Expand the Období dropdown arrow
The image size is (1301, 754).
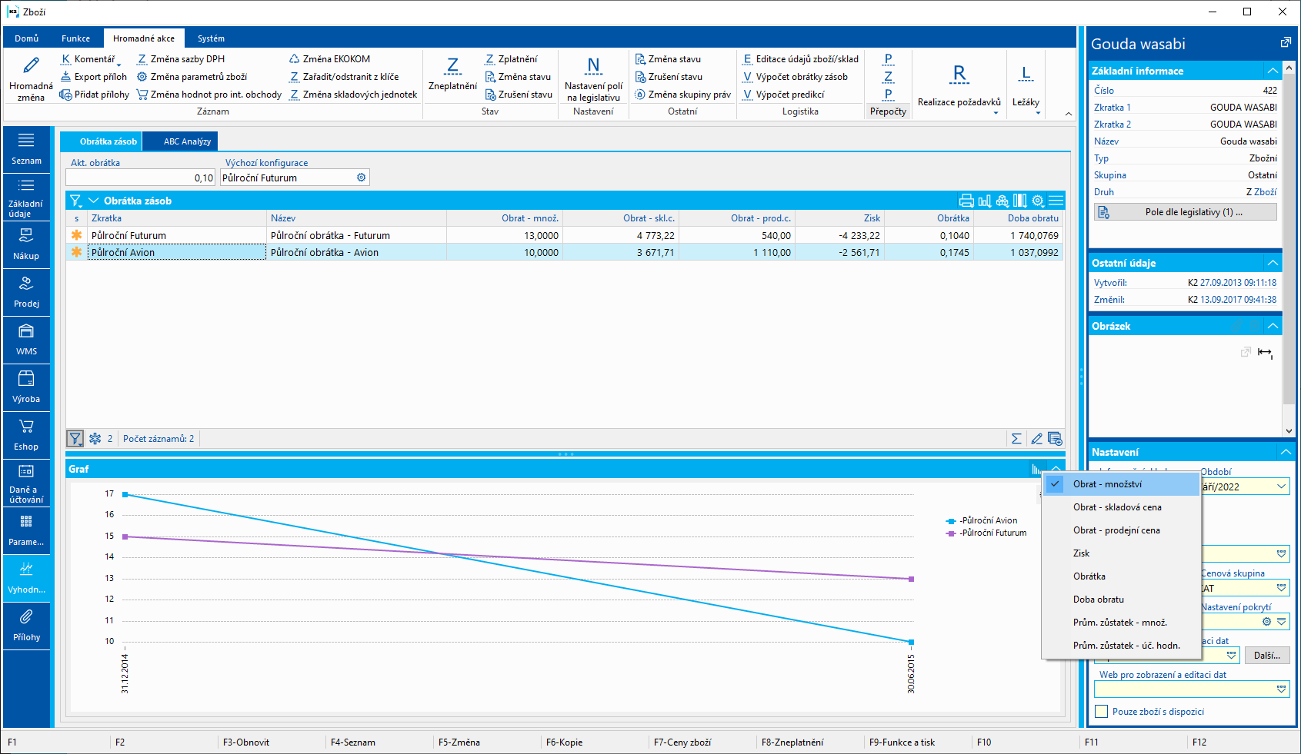point(1281,487)
